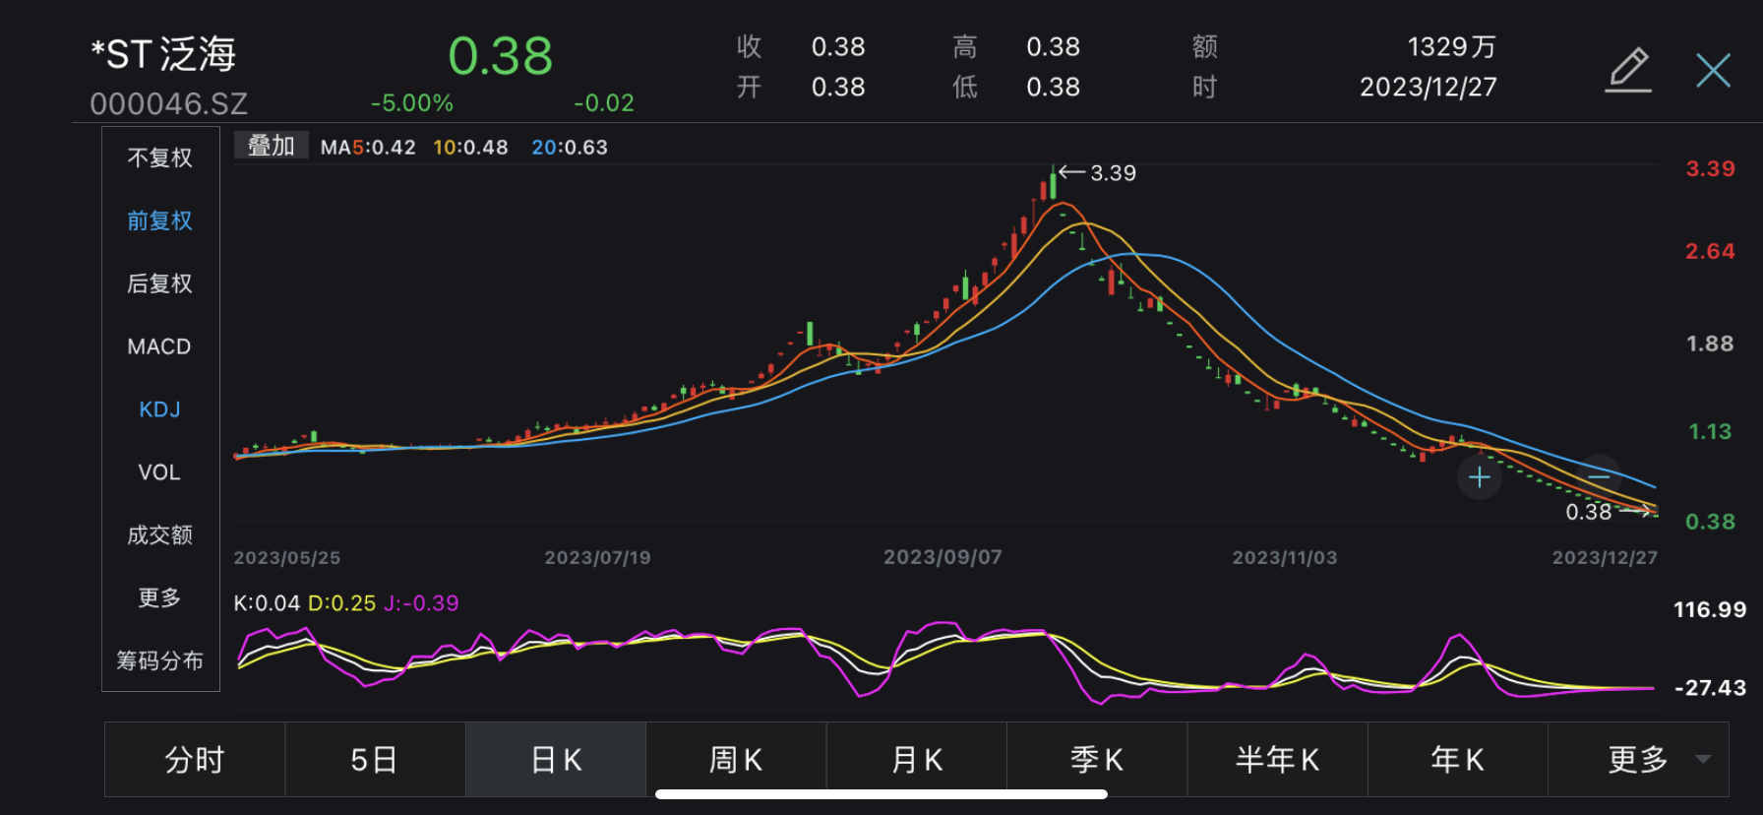Select 月K monthly chart tab
This screenshot has height=815, width=1763.
916,760
